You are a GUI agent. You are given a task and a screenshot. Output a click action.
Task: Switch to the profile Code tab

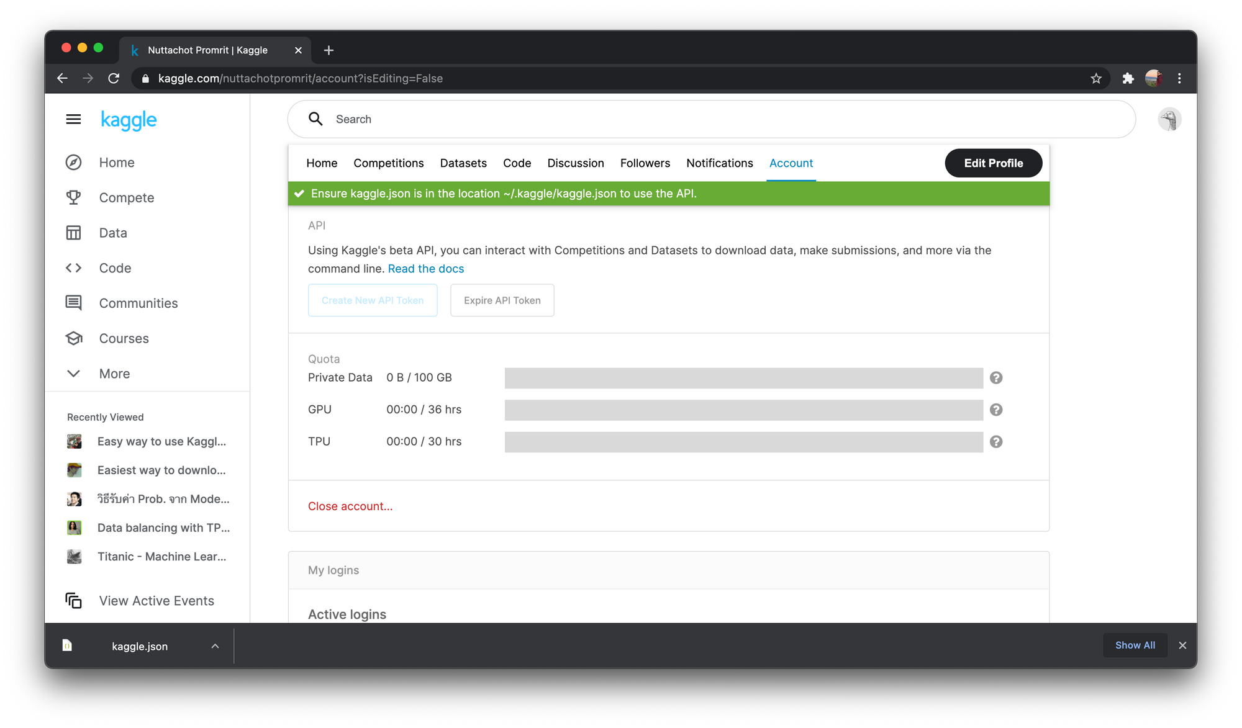pyautogui.click(x=517, y=163)
